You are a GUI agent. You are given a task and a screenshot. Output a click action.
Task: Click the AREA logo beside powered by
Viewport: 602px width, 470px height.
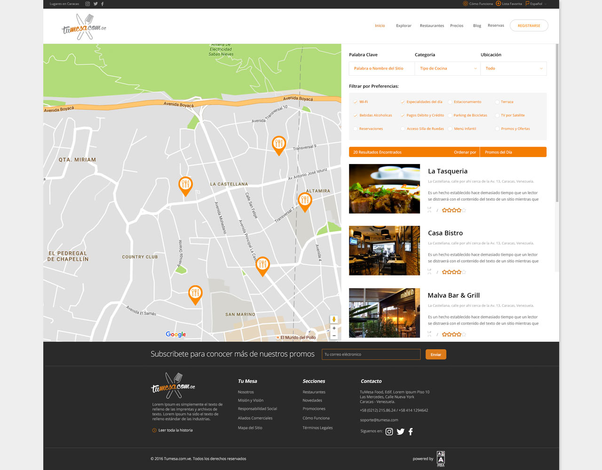click(x=441, y=459)
